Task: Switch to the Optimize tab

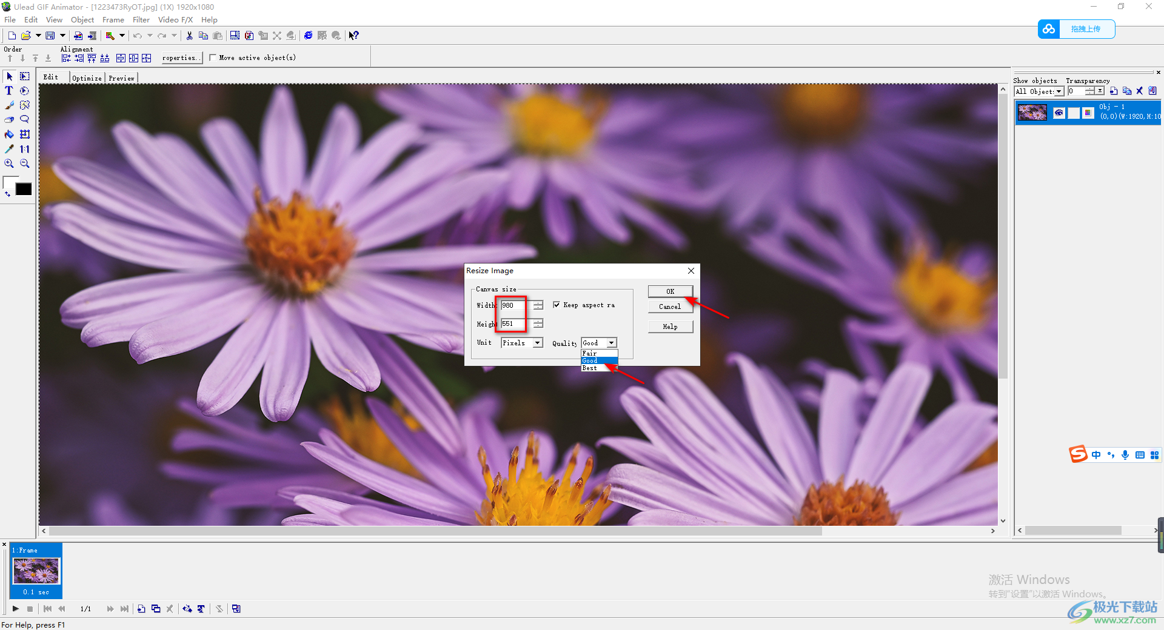Action: (87, 78)
